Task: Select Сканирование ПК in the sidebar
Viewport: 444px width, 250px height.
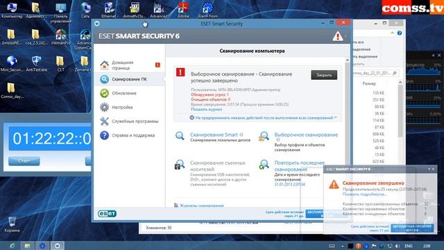Action: tap(129, 79)
